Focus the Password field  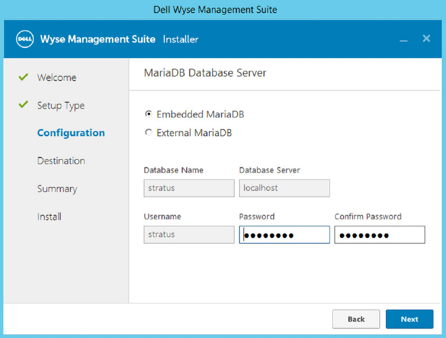[285, 235]
